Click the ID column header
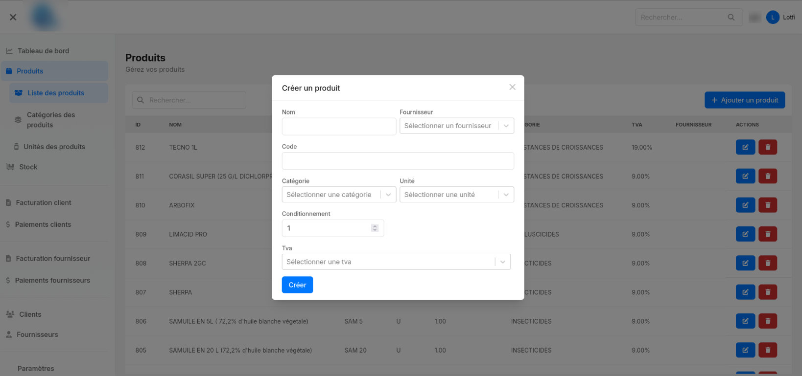Viewport: 802px width, 376px height. click(138, 125)
